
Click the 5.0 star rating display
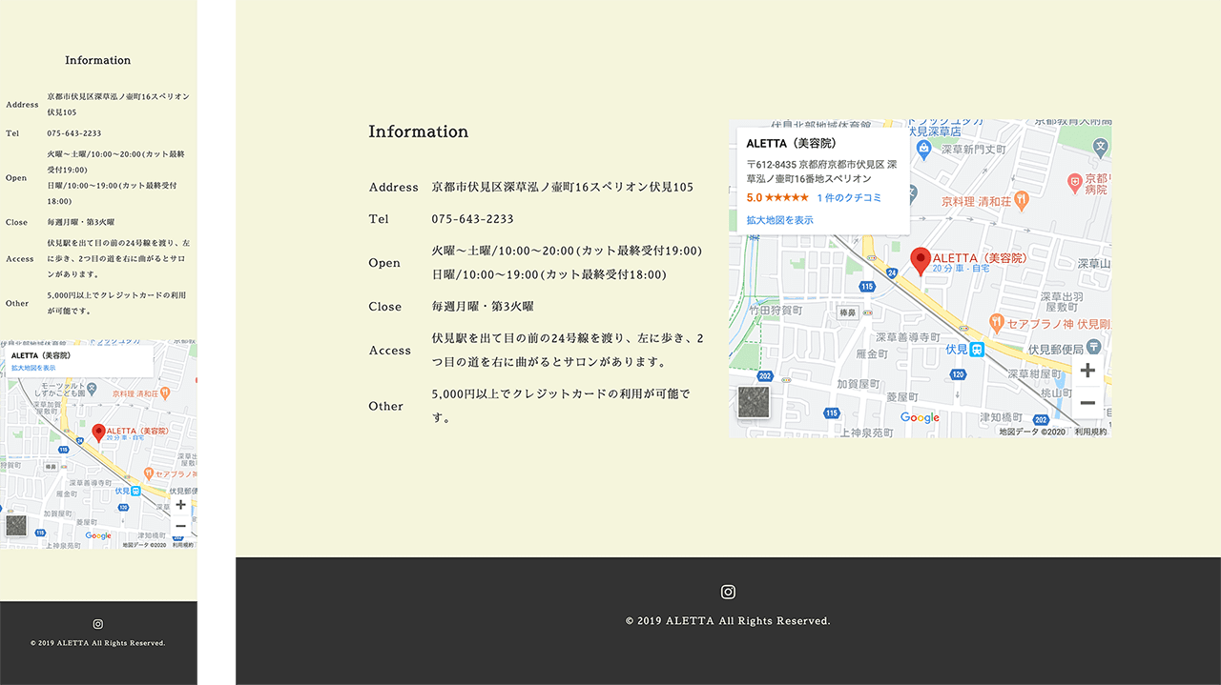pyautogui.click(x=776, y=197)
